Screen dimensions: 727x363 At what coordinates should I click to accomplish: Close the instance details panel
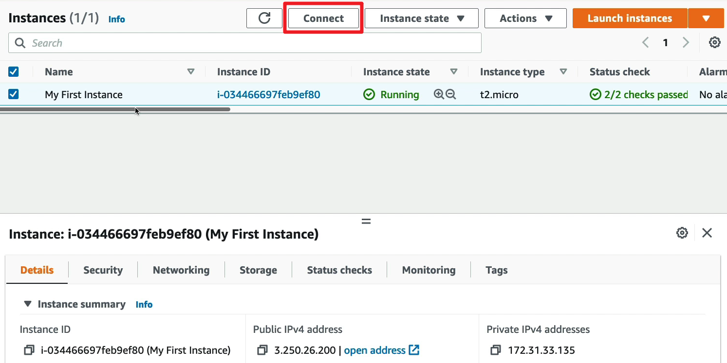pyautogui.click(x=707, y=233)
